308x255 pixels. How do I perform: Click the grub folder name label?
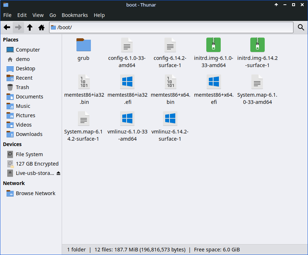83,58
